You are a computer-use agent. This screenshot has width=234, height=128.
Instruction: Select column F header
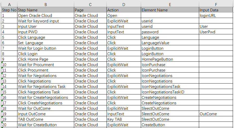216,4
